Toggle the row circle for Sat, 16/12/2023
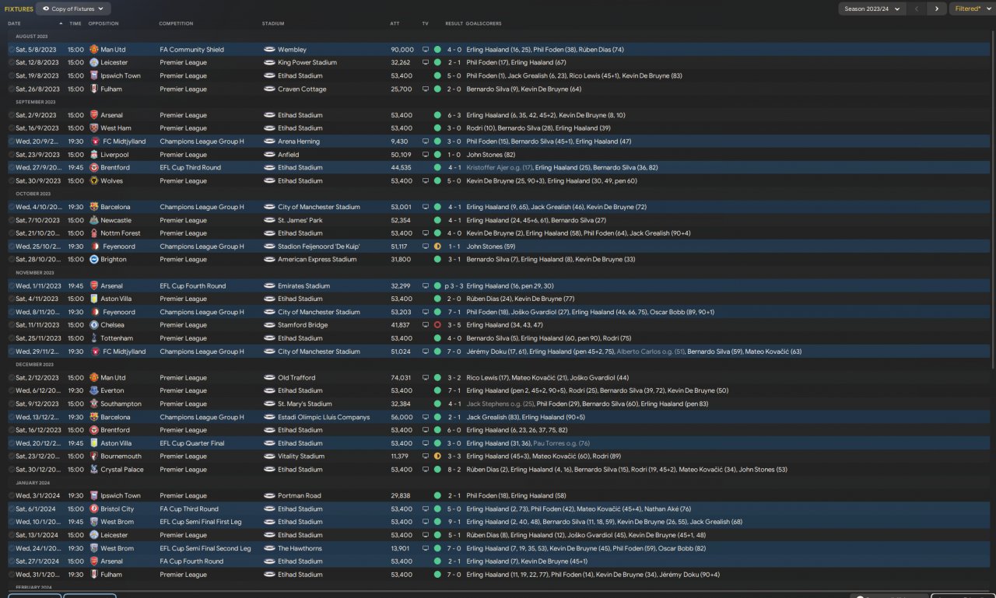 12,430
